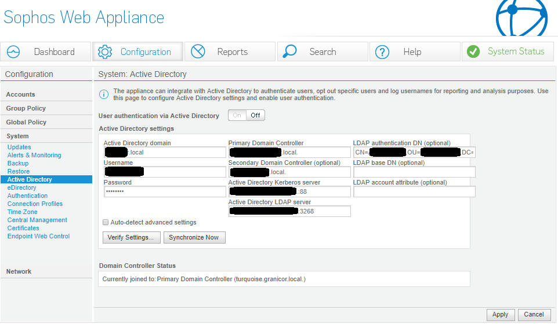
Task: Click the Apply button
Action: 501,314
